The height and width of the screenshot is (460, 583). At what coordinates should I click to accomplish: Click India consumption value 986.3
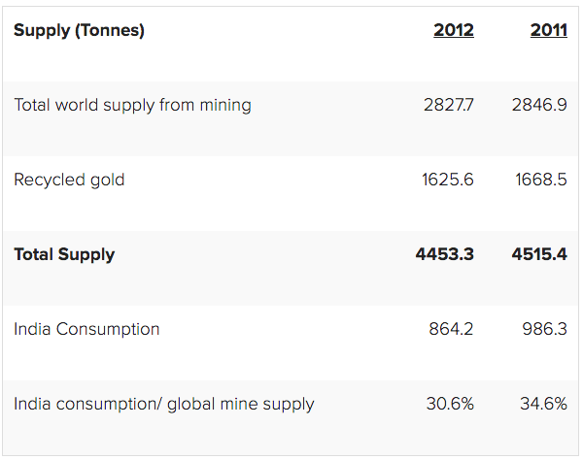544,329
